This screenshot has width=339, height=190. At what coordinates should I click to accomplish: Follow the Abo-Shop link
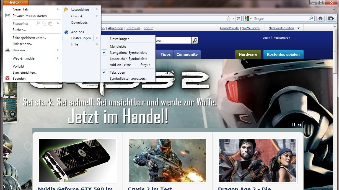(115, 28)
